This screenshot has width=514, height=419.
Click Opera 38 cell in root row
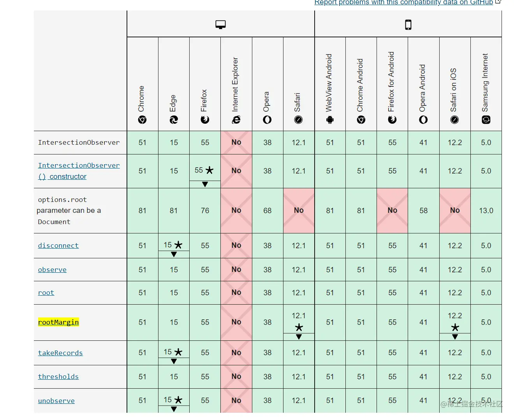pyautogui.click(x=267, y=293)
